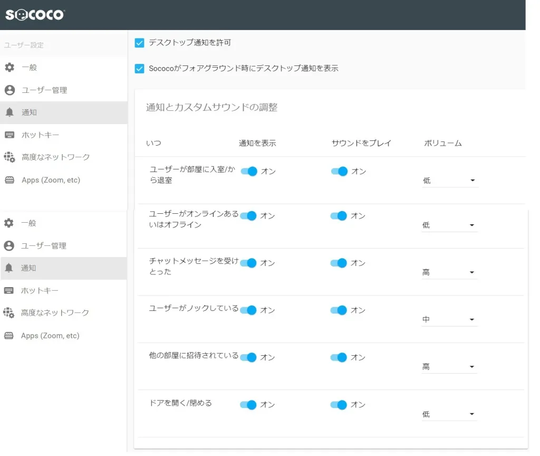This screenshot has height=456, width=540.
Task: Expand volume dropdown for 他の部屋に招待されている
Action: [x=449, y=367]
